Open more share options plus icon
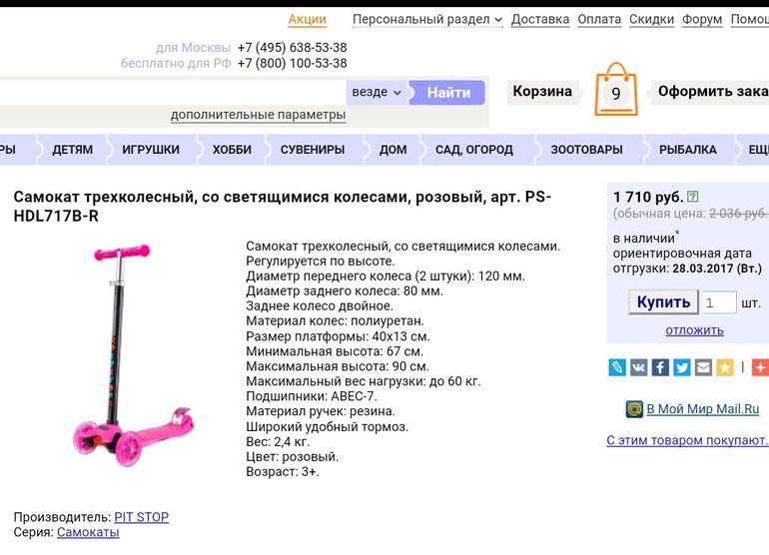 coord(761,367)
